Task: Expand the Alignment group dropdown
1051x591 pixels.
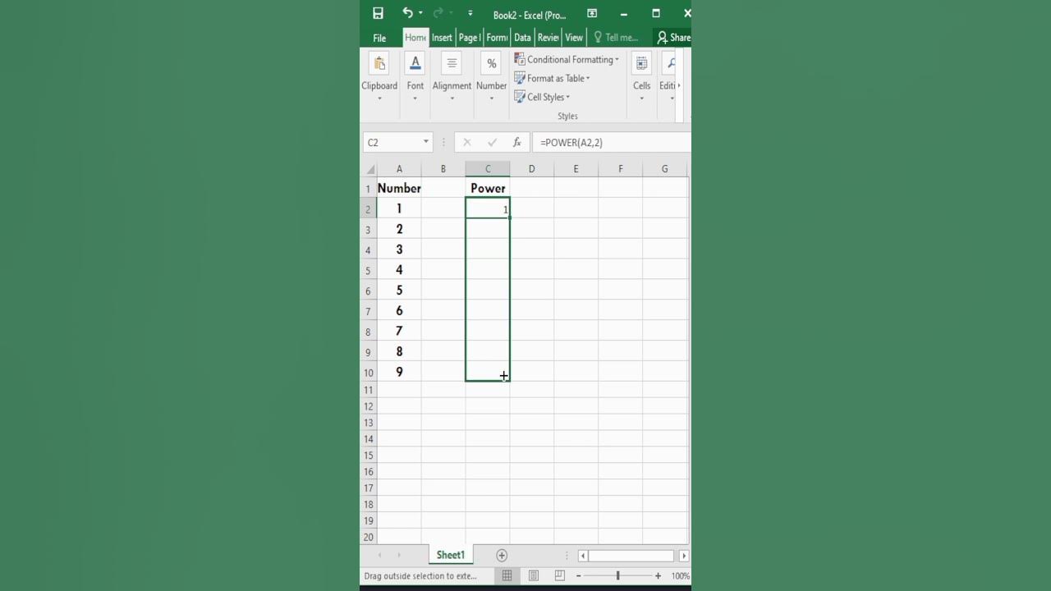Action: (x=452, y=98)
